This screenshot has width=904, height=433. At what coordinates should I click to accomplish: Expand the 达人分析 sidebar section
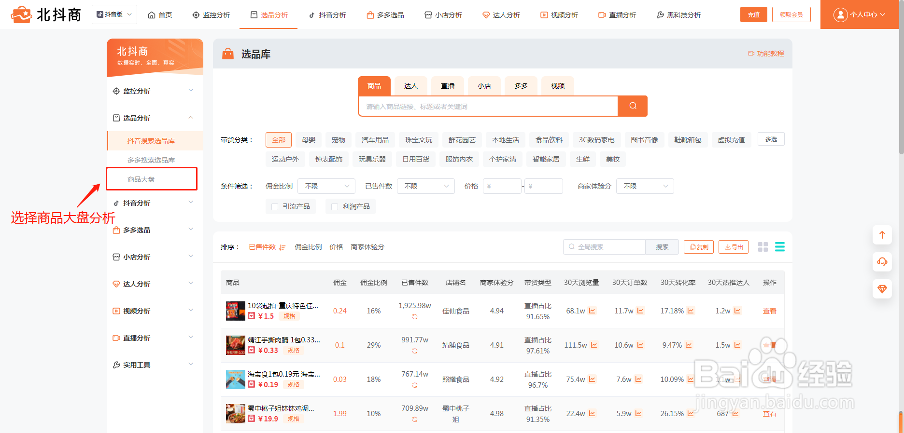[155, 284]
